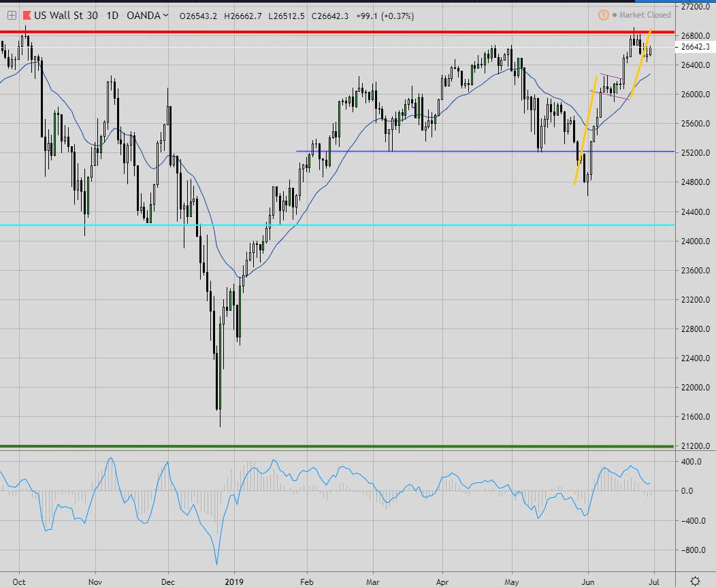This screenshot has height=587, width=716.
Task: Select the left yellow trend line at June
Action: click(x=585, y=131)
